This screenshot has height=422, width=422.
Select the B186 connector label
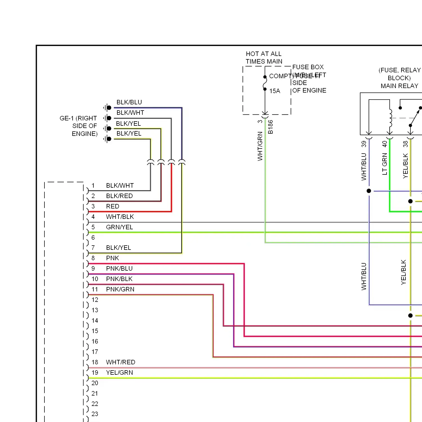tap(270, 127)
